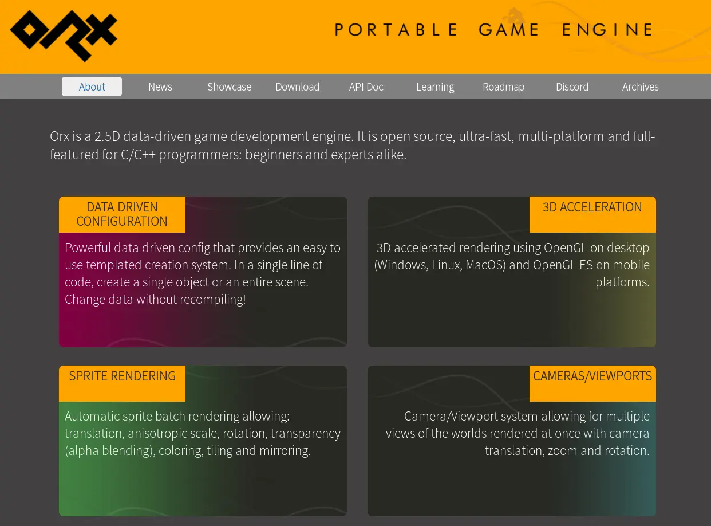Click the sprite batch rendering description
The width and height of the screenshot is (711, 526).
[x=203, y=433]
